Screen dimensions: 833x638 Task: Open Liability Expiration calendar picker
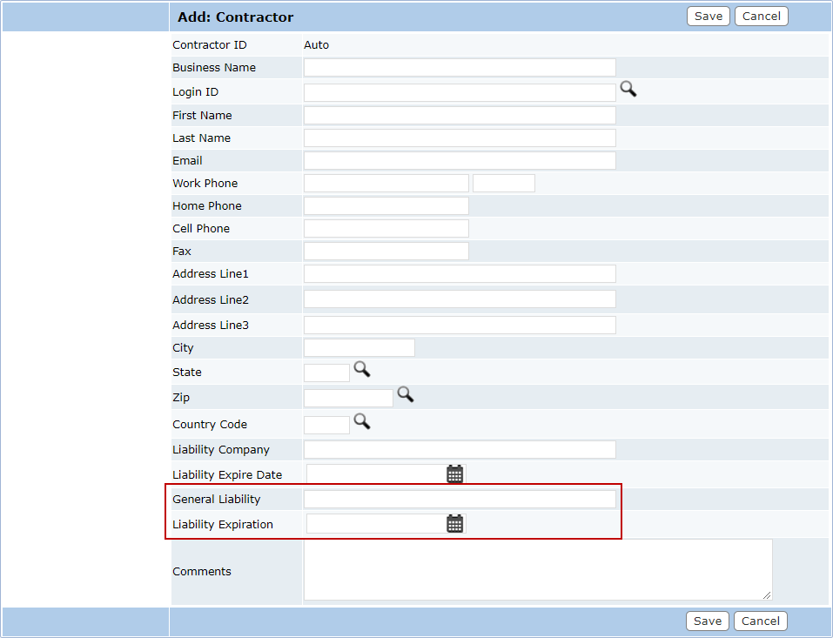[x=454, y=524]
